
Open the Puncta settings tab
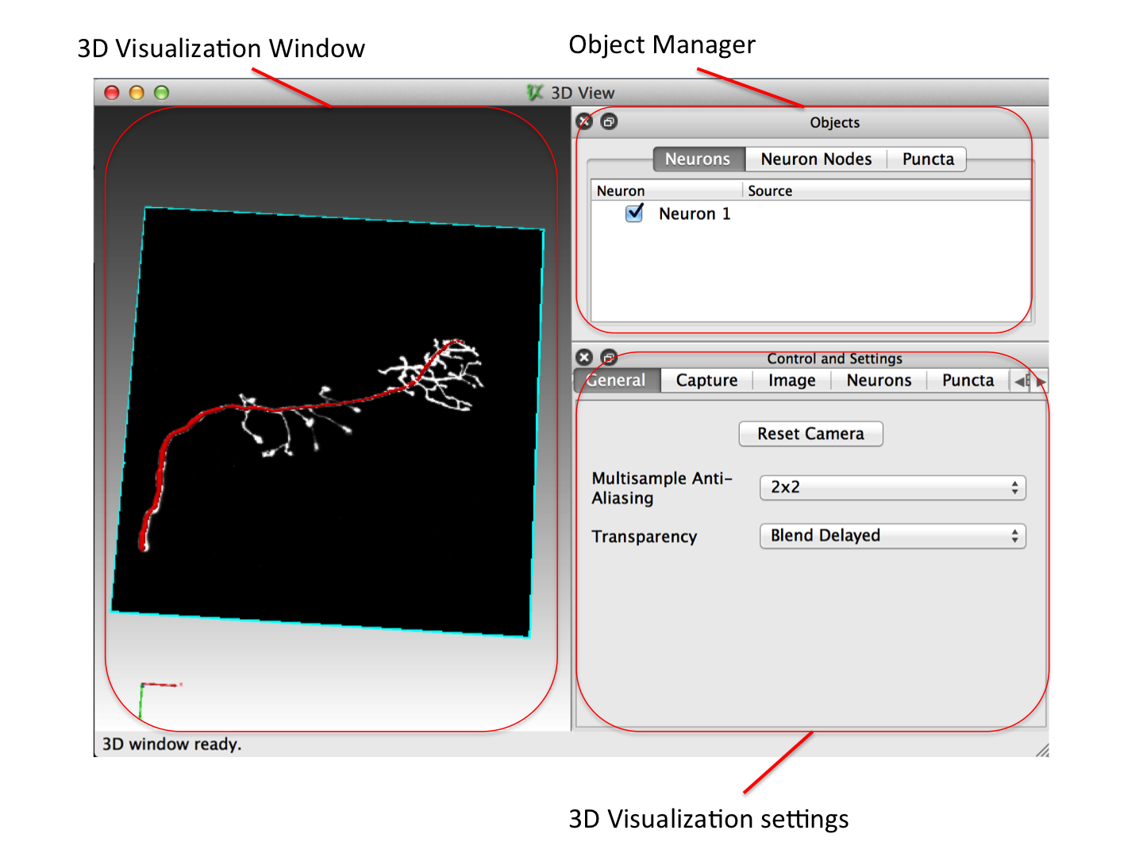968,381
